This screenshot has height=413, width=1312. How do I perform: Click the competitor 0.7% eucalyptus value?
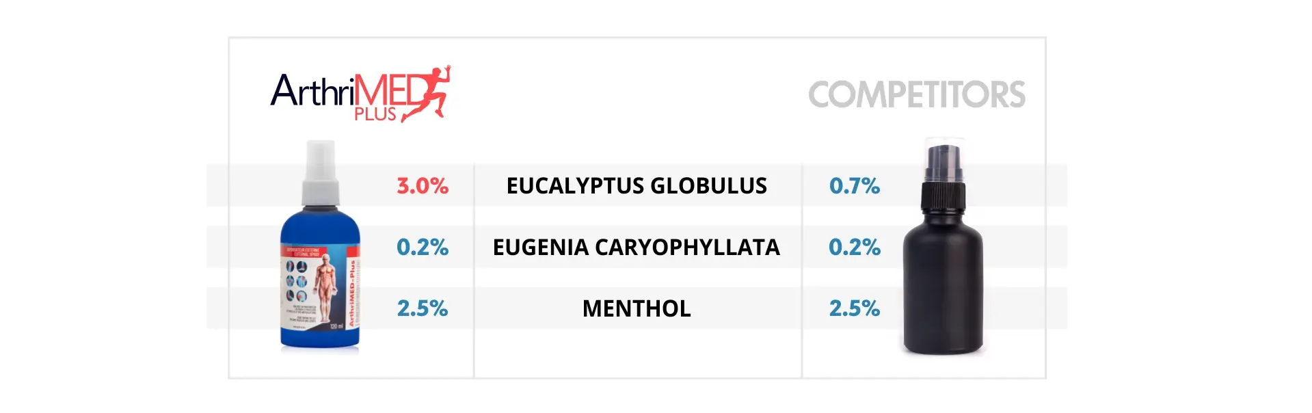click(855, 185)
